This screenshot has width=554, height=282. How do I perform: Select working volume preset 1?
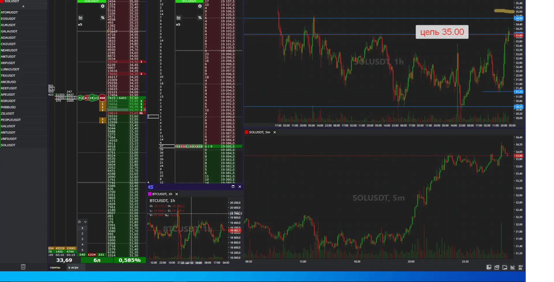(82, 228)
